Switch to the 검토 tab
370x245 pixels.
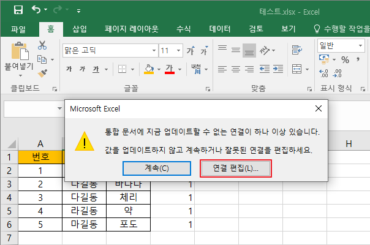[256, 29]
